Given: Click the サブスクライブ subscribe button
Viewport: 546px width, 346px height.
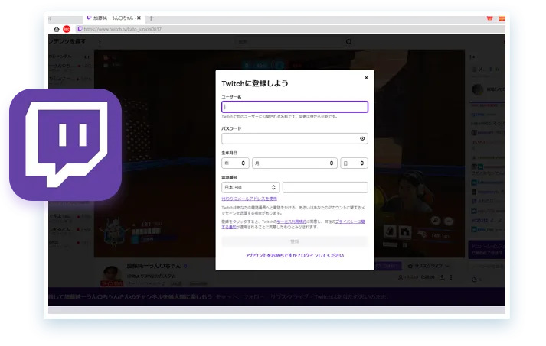Looking at the screenshot, I should coord(428,266).
